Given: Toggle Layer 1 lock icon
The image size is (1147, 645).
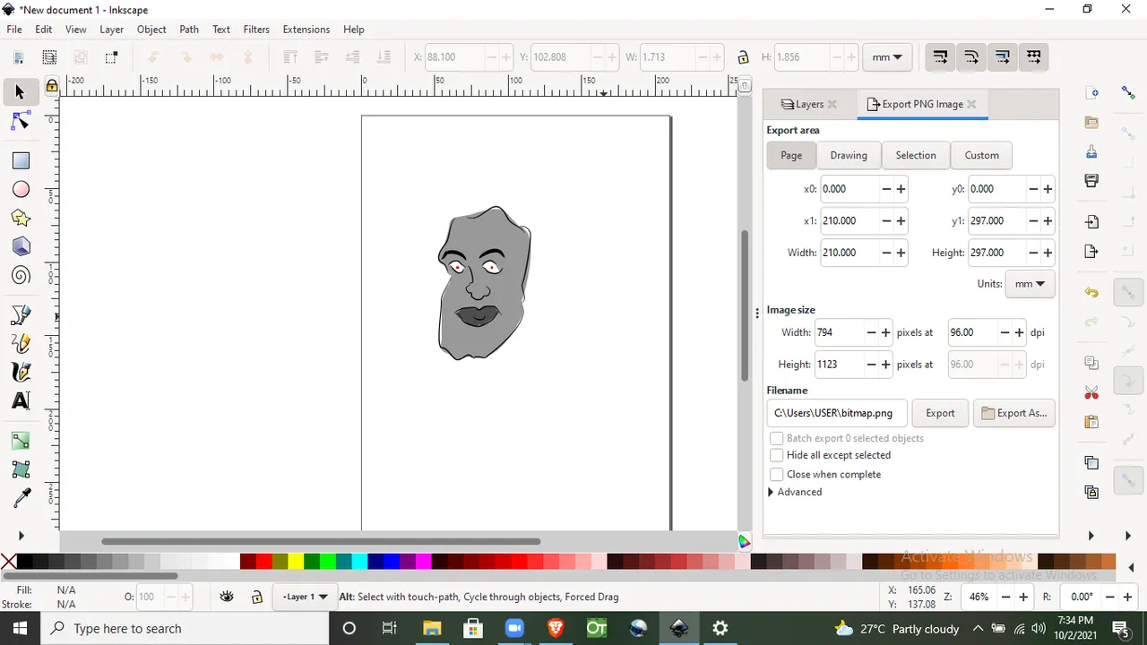Looking at the screenshot, I should point(257,597).
